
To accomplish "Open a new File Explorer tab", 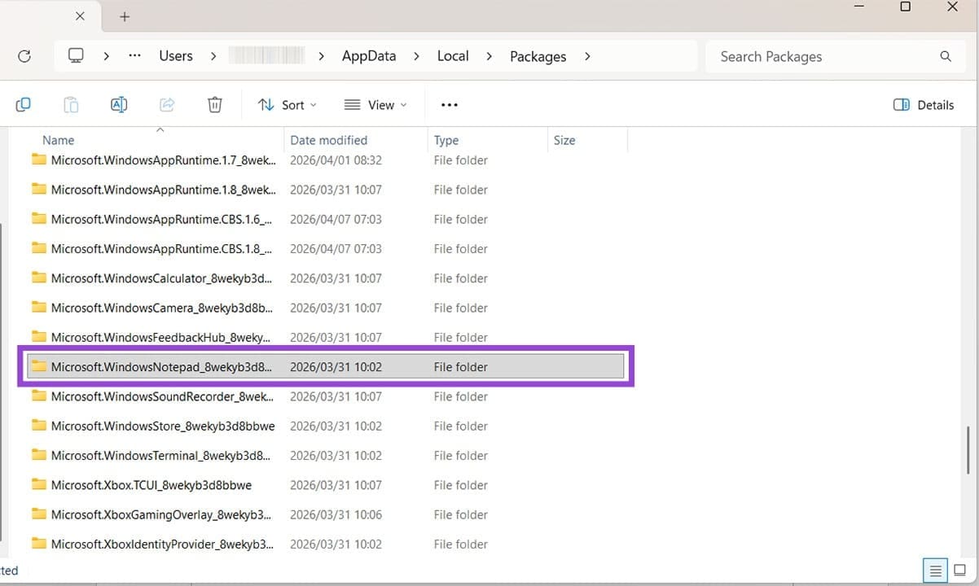I will (123, 16).
